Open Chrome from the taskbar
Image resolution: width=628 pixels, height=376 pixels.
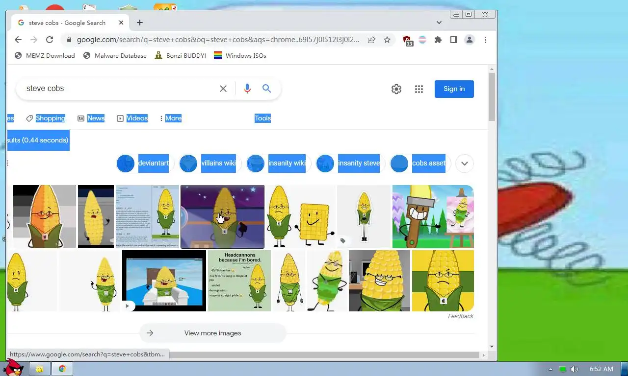(x=62, y=369)
